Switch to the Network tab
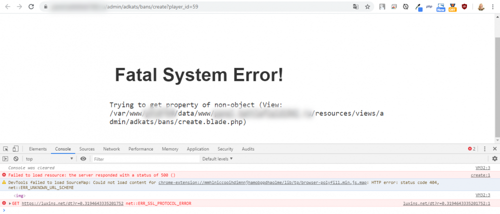This screenshot has height=214, width=500. point(111,149)
